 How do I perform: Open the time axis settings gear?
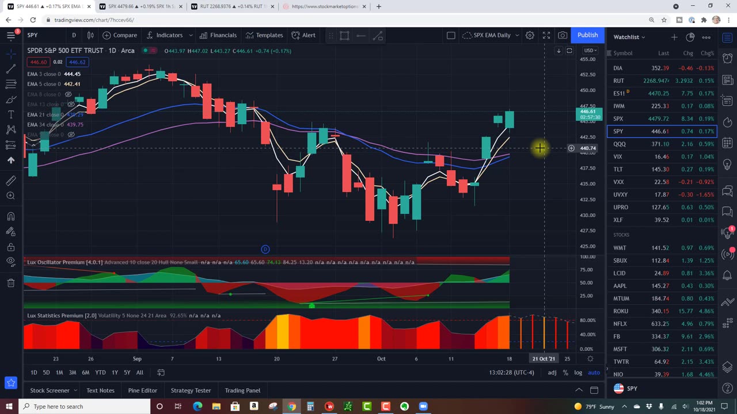[590, 359]
